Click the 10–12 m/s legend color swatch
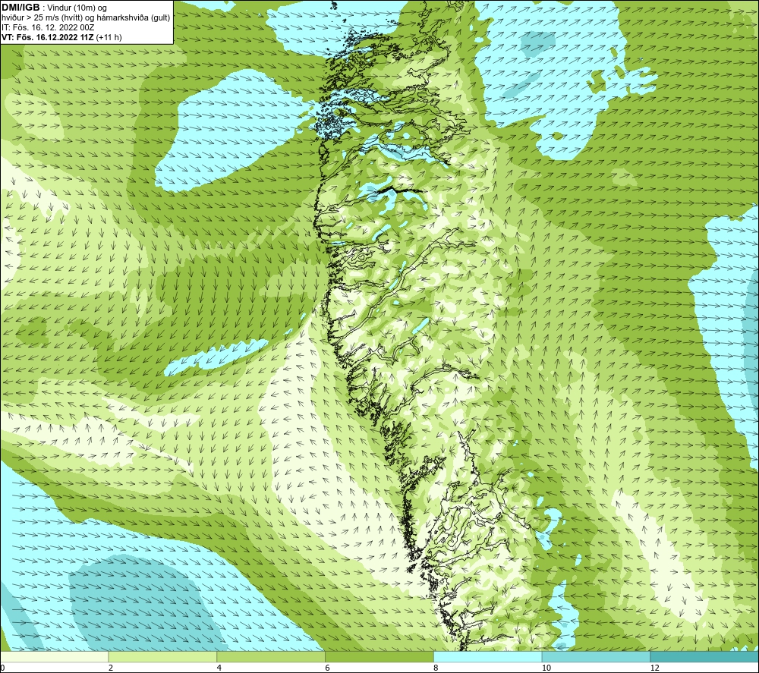 tap(596, 657)
